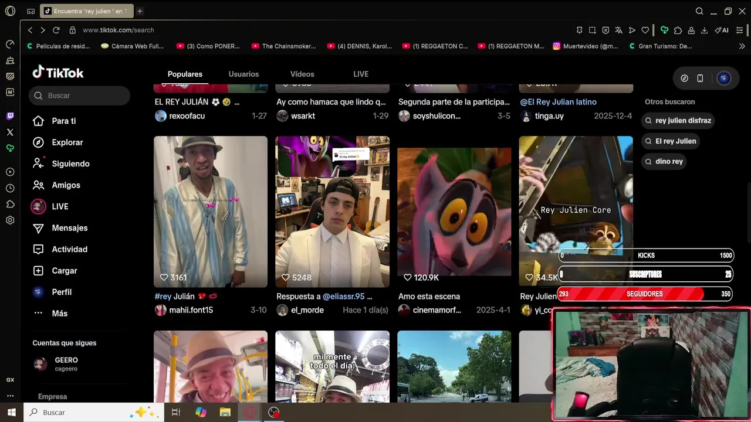Open the ad blocker shield
The image size is (751, 422).
tap(605, 30)
